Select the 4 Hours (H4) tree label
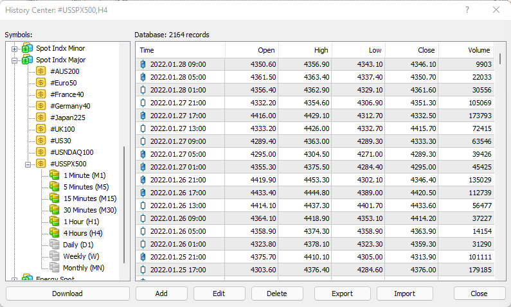The height and width of the screenshot is (307, 511). click(x=83, y=233)
